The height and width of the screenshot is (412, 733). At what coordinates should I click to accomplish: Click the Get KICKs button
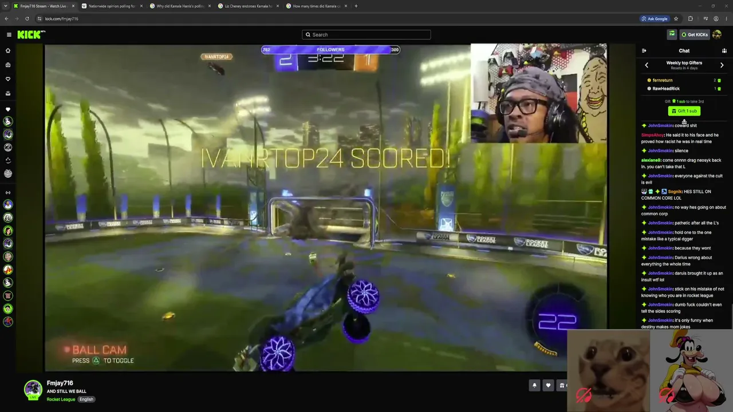[x=694, y=34]
